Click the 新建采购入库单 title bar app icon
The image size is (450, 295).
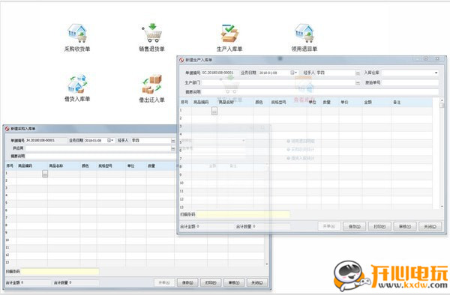click(7, 129)
